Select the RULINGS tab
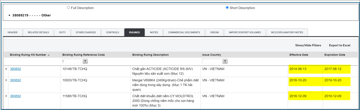 134,33
